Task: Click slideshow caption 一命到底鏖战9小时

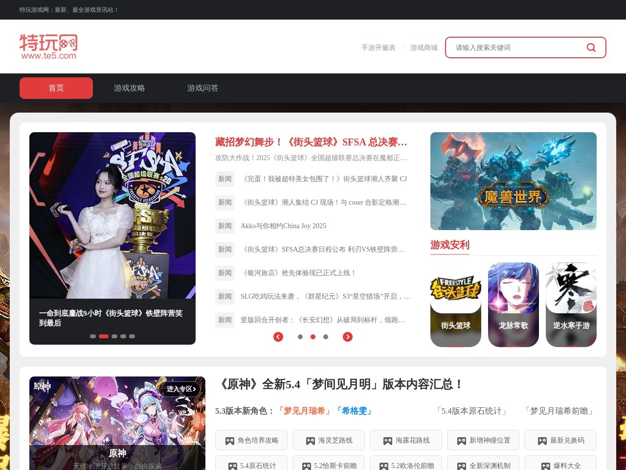Action: tap(111, 318)
